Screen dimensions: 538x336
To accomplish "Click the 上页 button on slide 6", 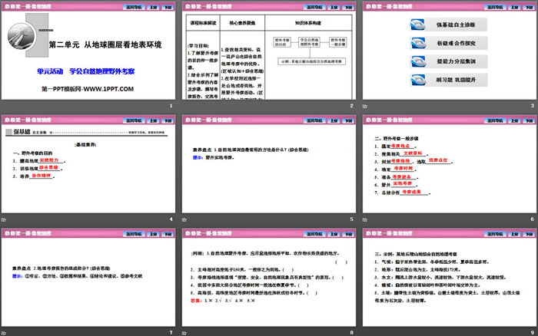I will click(x=514, y=120).
